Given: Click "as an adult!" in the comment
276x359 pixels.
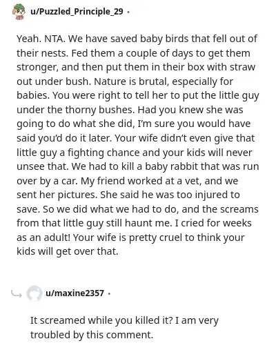Looking at the screenshot, I should click(x=43, y=237).
